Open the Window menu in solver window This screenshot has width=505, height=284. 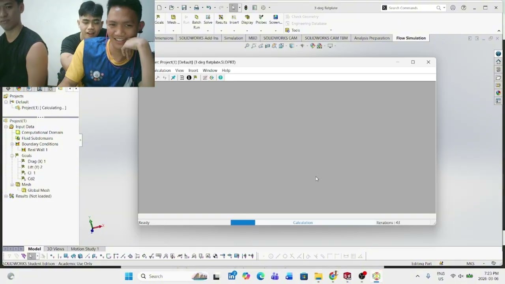tap(210, 70)
